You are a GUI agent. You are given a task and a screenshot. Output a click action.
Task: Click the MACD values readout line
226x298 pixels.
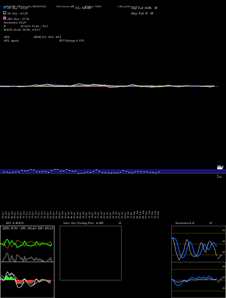(22, 30)
